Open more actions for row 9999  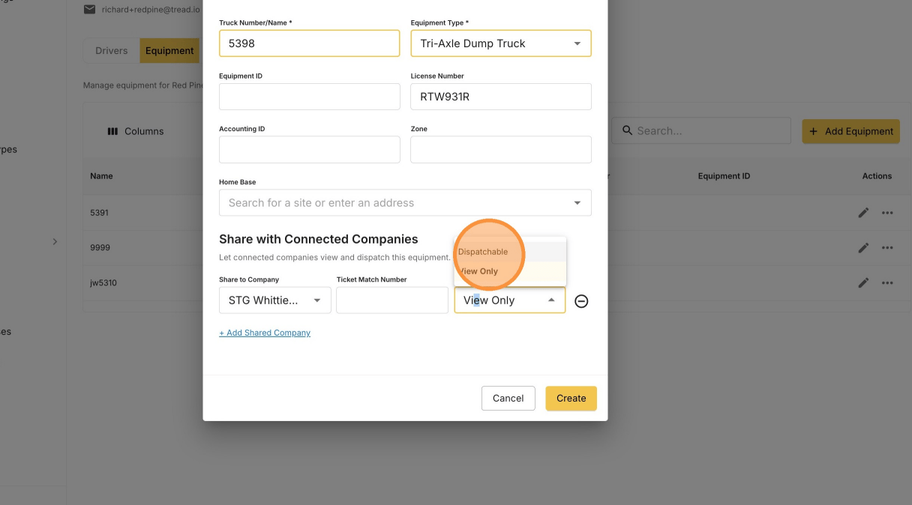pos(887,248)
